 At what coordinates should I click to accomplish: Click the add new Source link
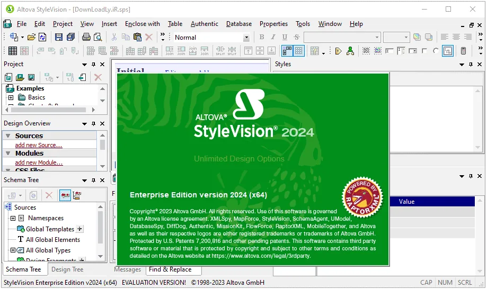click(39, 145)
